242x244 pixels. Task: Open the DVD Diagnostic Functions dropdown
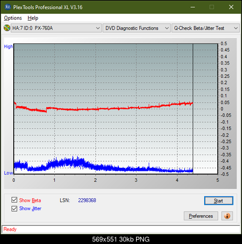click(137, 28)
